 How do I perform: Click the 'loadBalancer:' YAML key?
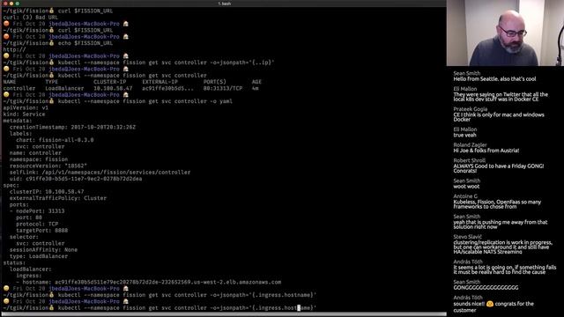pyautogui.click(x=31, y=269)
